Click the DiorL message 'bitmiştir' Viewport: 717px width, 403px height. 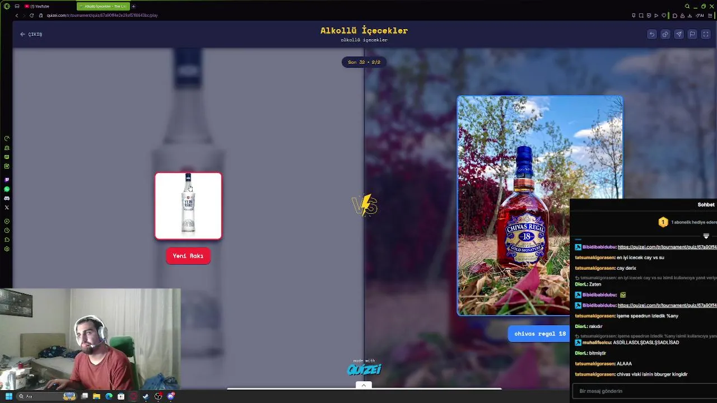point(598,353)
